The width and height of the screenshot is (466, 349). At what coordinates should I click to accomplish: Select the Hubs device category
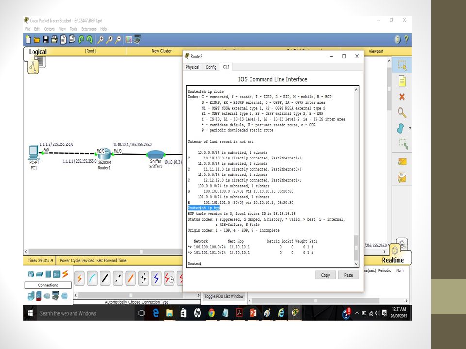(x=48, y=274)
